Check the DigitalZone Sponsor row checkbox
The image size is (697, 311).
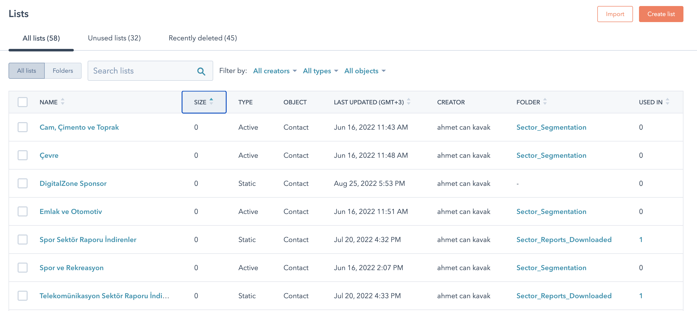click(22, 183)
